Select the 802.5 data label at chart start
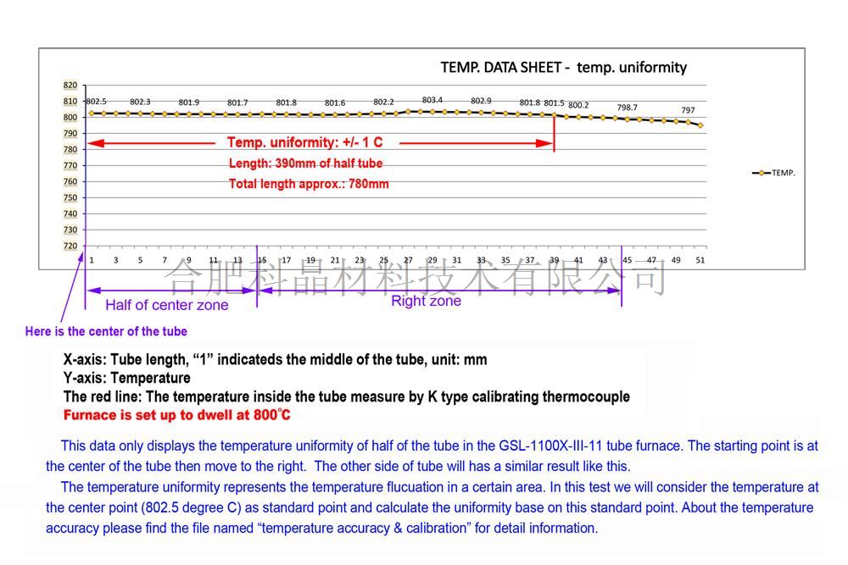The image size is (848, 565). coord(96,102)
